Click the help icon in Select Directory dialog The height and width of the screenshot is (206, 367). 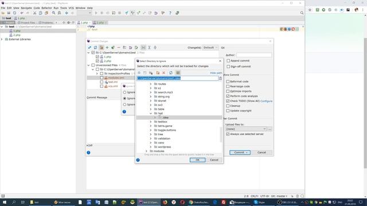click(138, 160)
